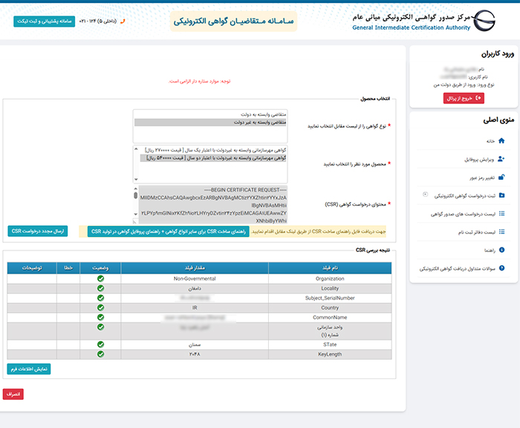Click green status check for CommonName row

(x=101, y=317)
